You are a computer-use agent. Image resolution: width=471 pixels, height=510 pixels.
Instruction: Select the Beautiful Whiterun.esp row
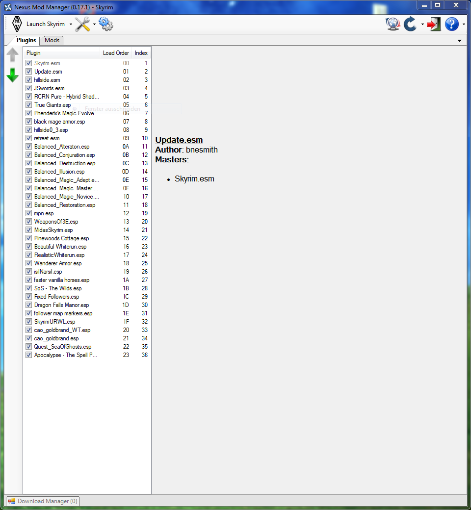tap(87, 247)
